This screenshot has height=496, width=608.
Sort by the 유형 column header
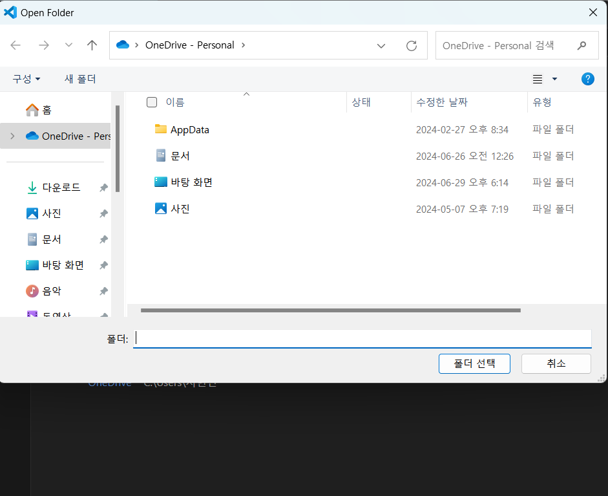542,102
